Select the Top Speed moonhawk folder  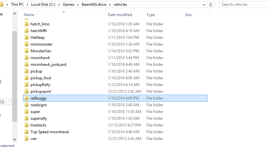click(50, 132)
